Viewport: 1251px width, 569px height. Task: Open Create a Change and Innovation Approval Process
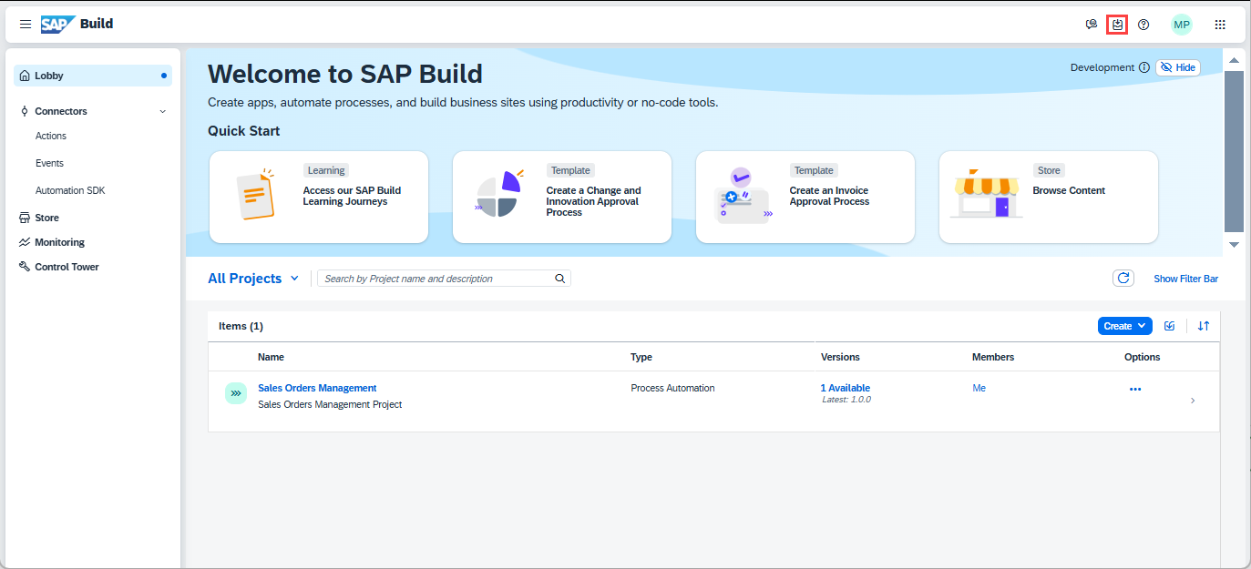562,198
